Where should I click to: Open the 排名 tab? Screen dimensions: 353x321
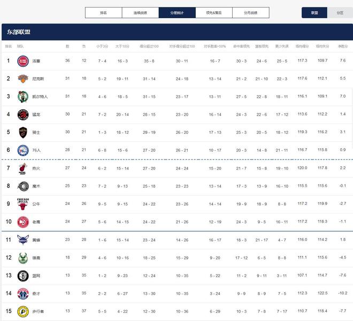coord(103,12)
